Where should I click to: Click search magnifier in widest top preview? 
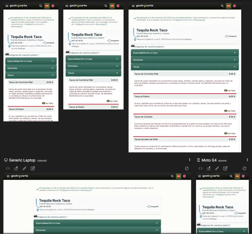point(222,6)
